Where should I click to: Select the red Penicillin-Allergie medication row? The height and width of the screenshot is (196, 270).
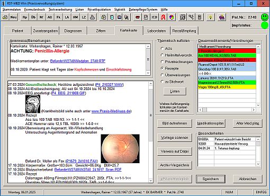[x=227, y=51]
